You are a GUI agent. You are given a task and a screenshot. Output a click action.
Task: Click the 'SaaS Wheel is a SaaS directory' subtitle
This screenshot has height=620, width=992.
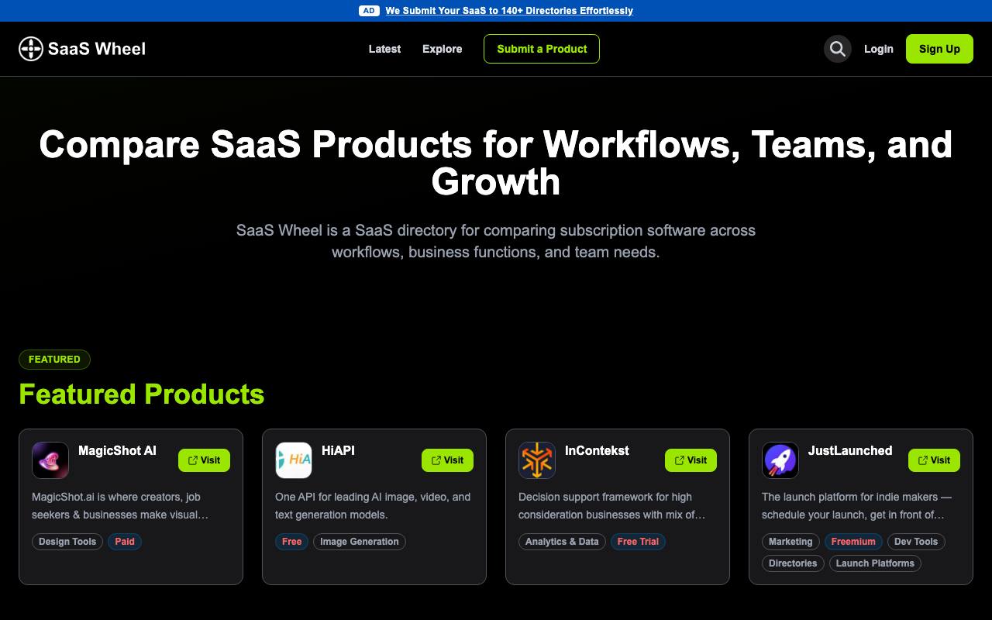pos(496,241)
